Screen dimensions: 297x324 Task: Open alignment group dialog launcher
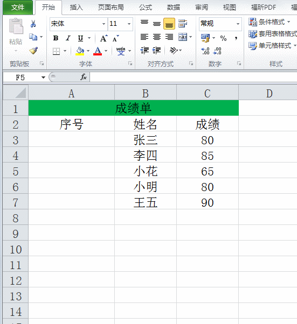[x=191, y=64]
